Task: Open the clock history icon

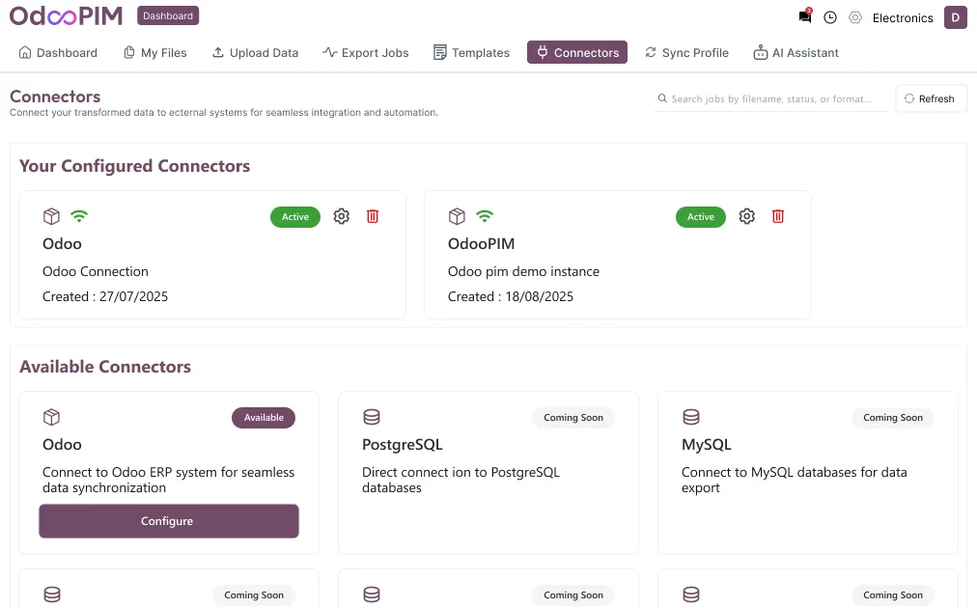Action: 830,17
